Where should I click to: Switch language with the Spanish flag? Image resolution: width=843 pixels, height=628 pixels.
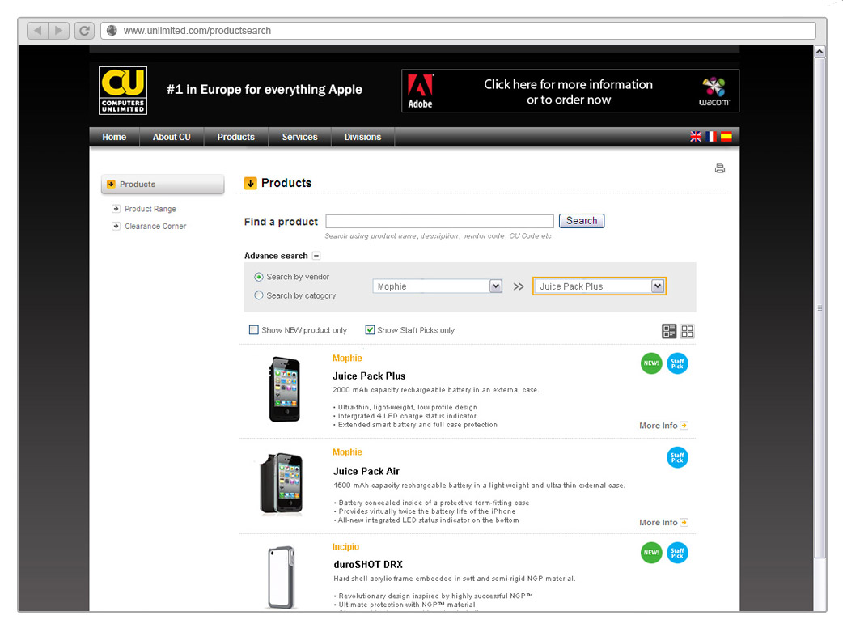click(x=726, y=137)
